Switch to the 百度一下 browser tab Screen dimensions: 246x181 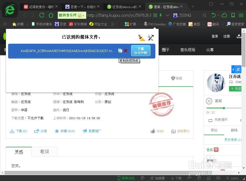[x=83, y=7]
